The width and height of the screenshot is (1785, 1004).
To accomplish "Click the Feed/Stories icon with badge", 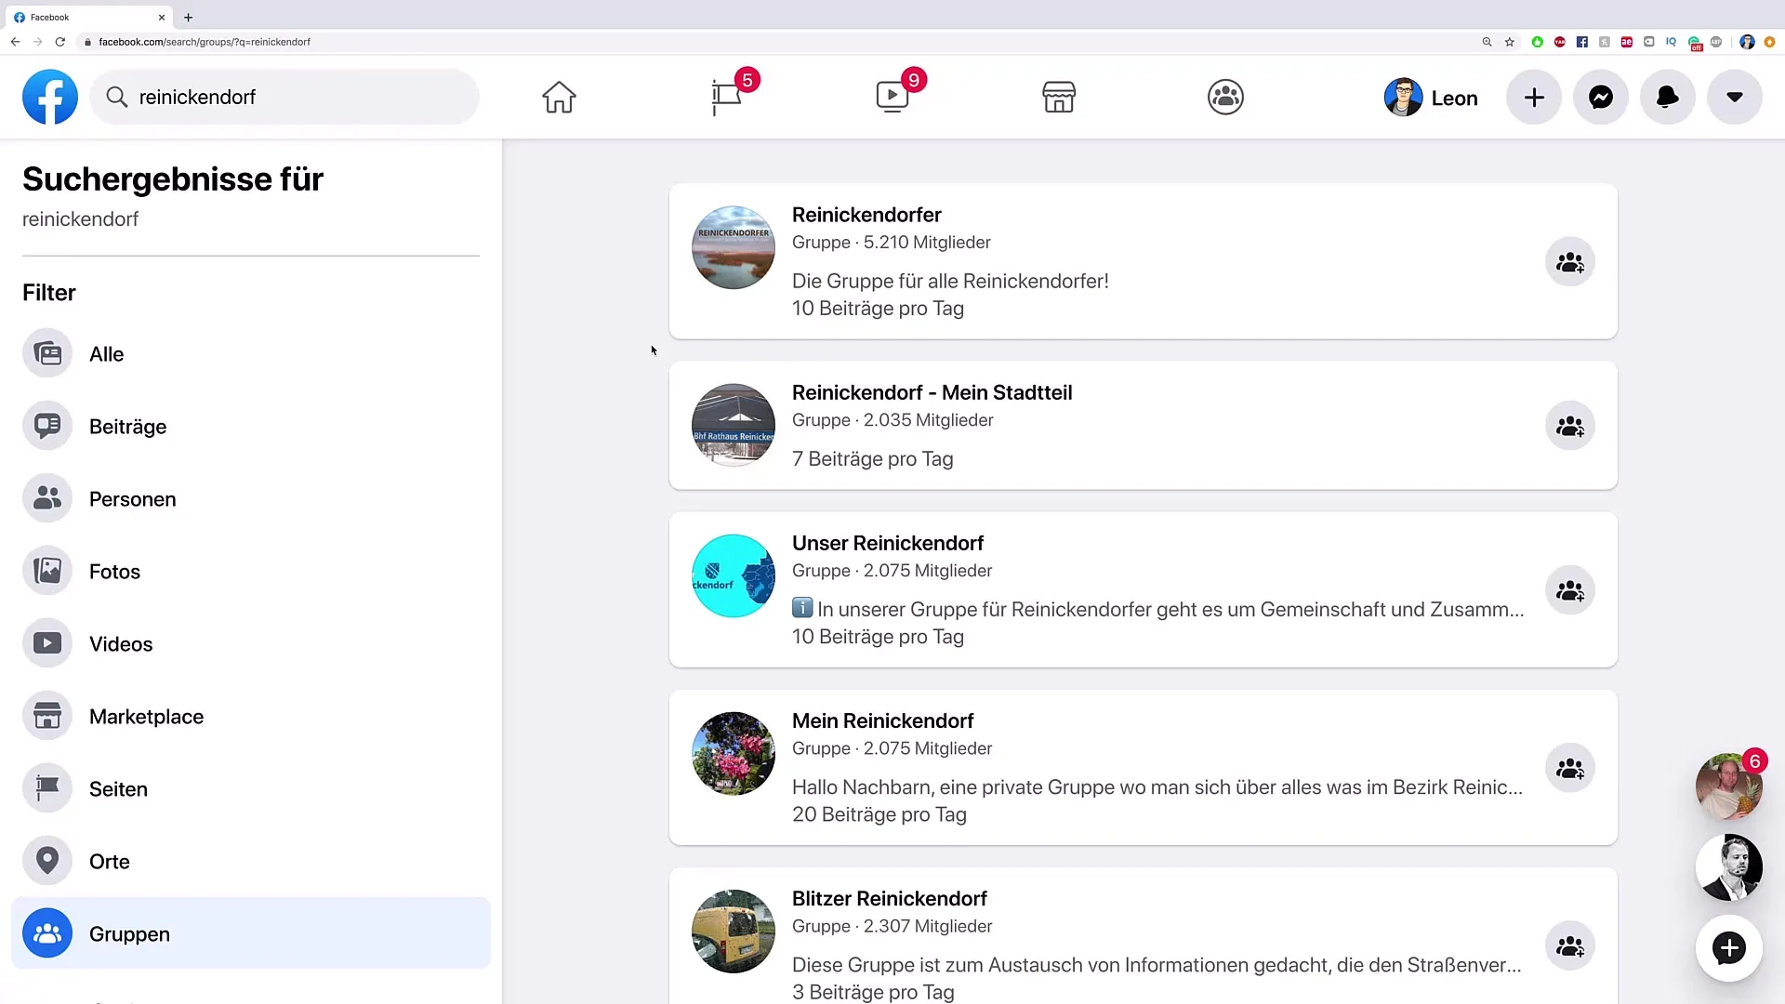I will coord(727,97).
